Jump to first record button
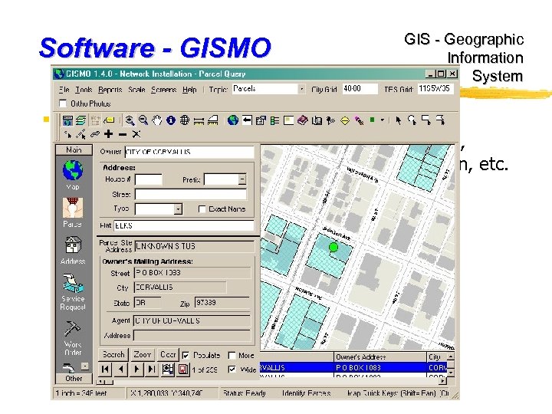The image size is (552, 414). point(105,370)
